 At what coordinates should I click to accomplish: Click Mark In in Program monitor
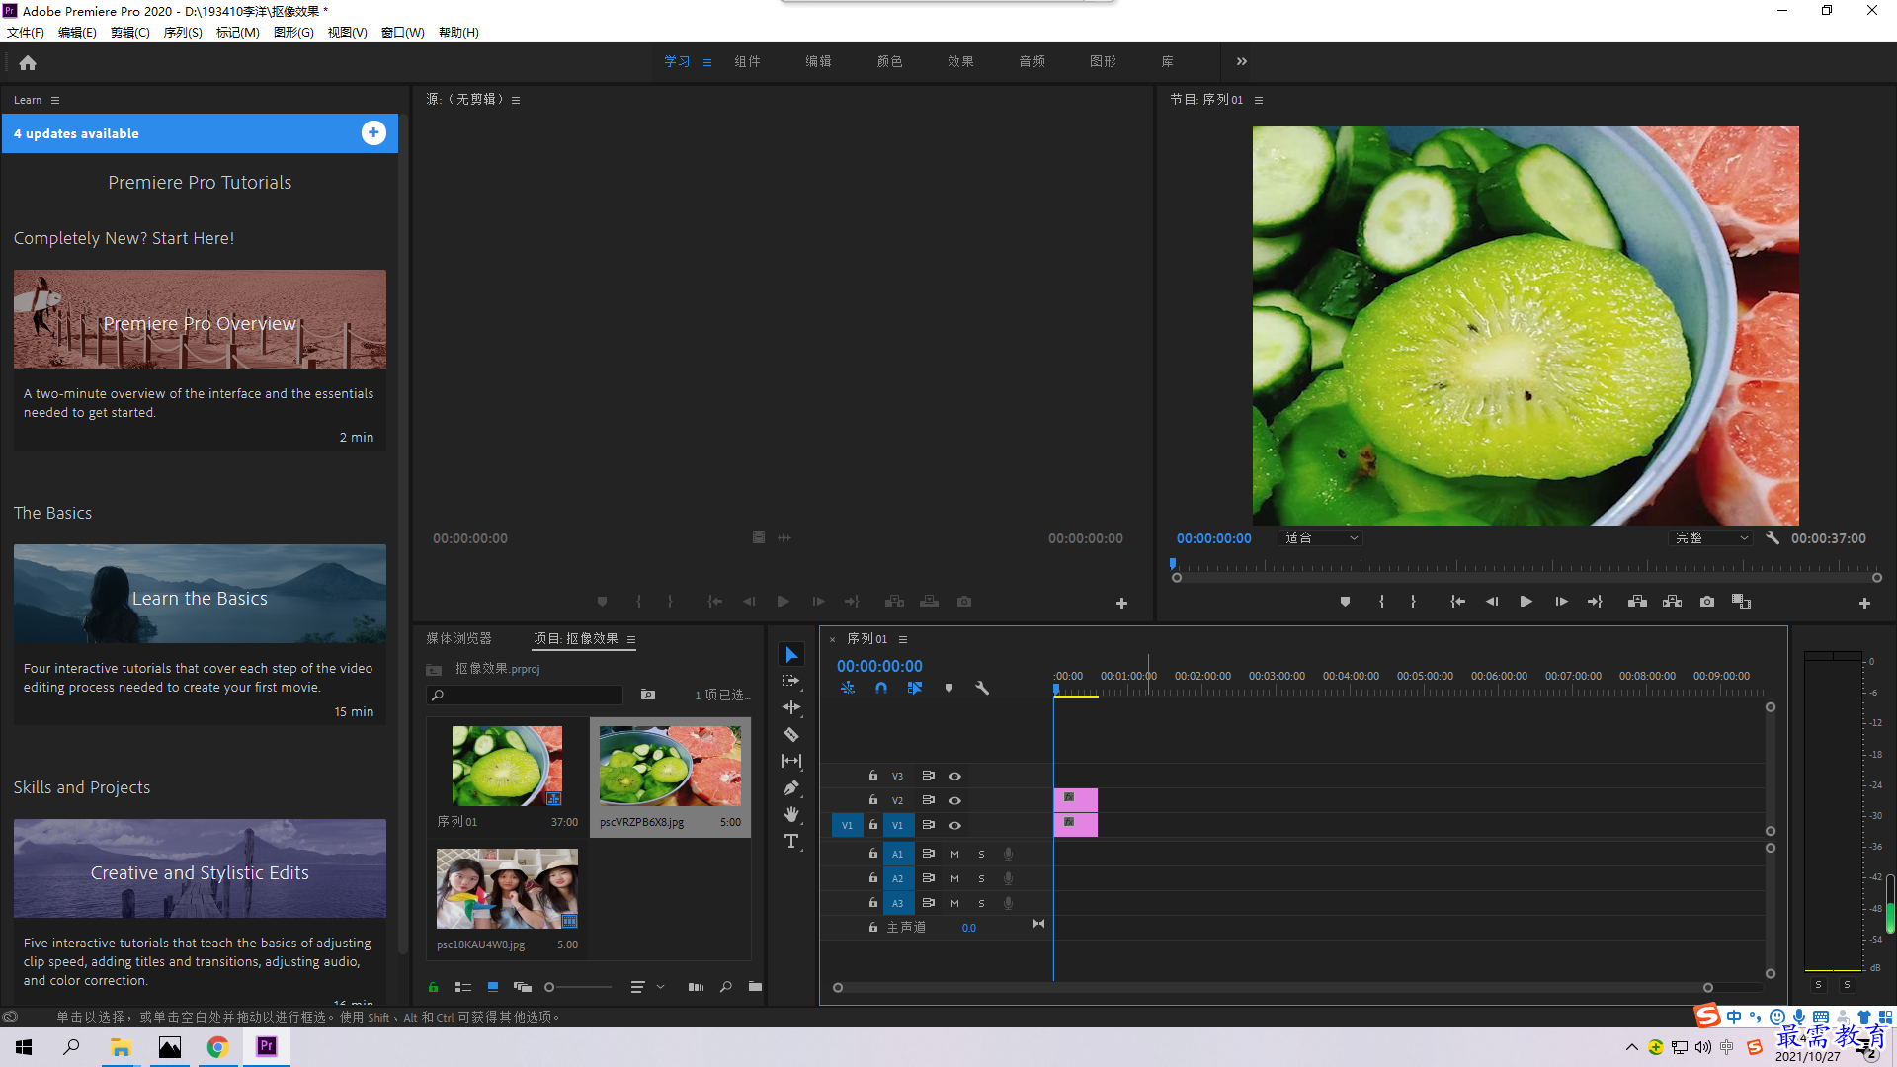click(1381, 602)
